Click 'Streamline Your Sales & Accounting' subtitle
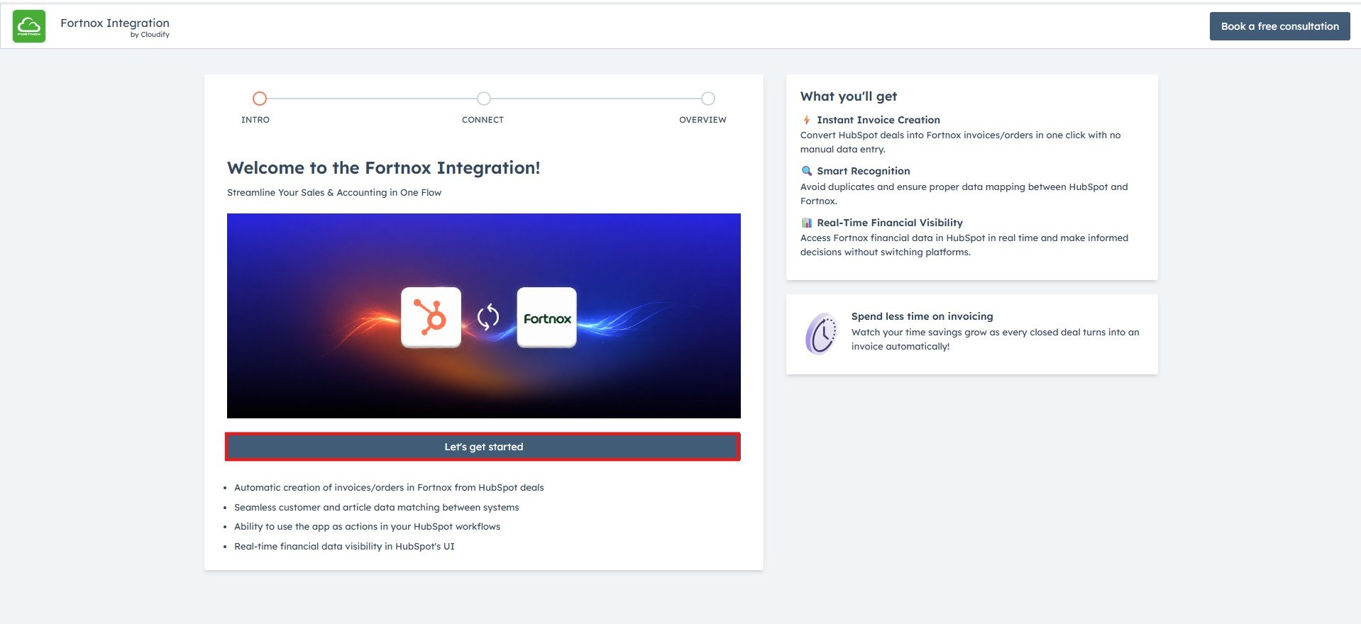 click(x=334, y=192)
